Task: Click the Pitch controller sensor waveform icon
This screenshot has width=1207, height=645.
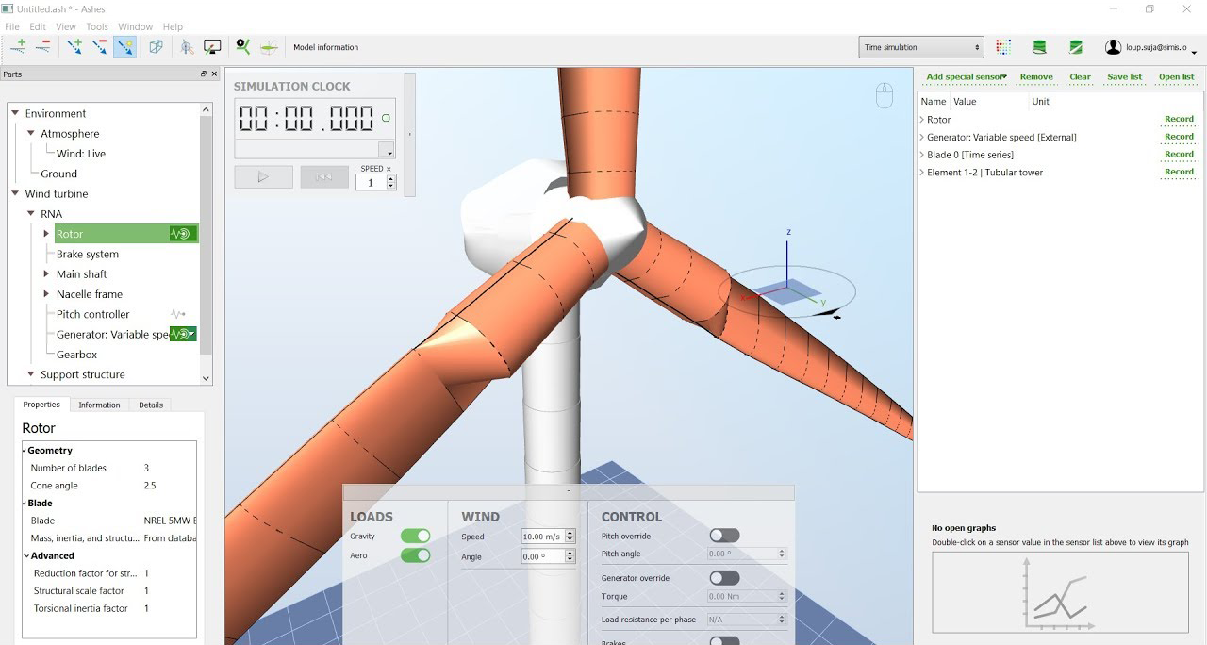Action: (x=178, y=314)
